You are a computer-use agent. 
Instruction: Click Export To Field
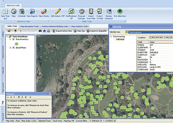100,14
